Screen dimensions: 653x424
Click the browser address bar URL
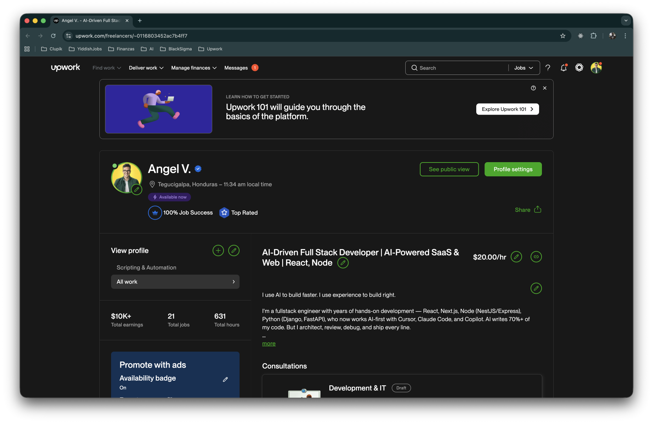click(131, 36)
